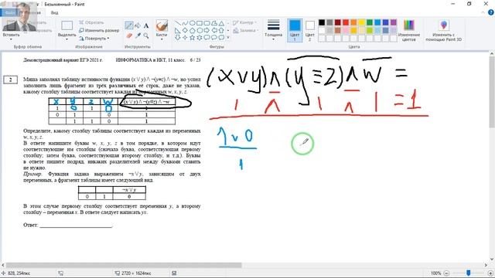
Task: Pick the black color swatch
Action: (322, 22)
